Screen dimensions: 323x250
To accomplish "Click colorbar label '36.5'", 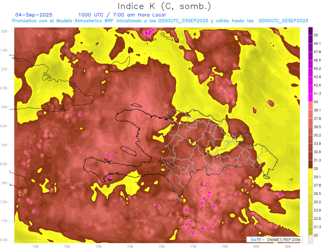I will 317,127.
